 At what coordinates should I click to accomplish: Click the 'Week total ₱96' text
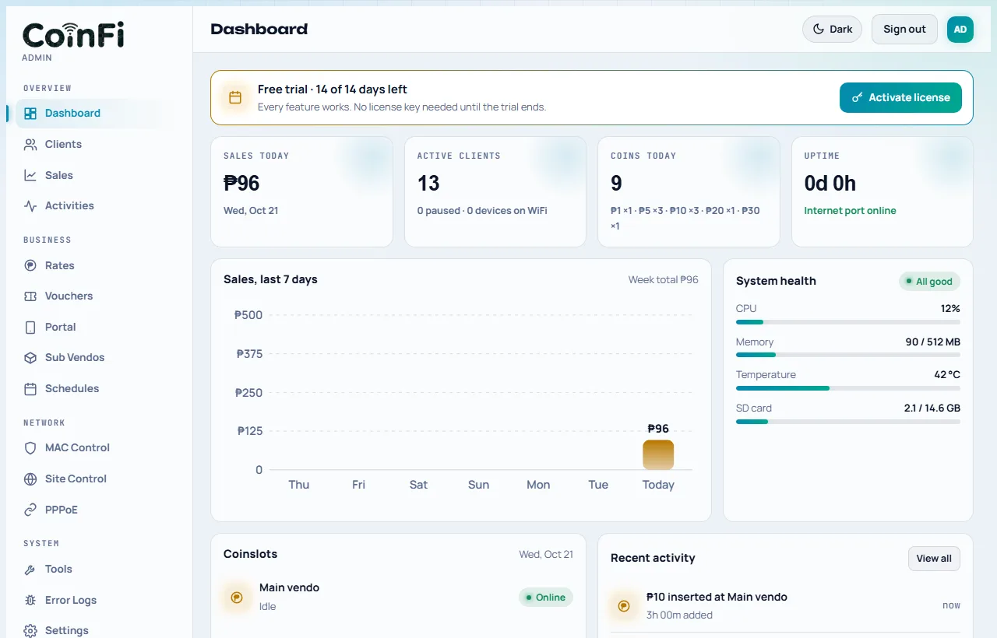[x=664, y=280]
